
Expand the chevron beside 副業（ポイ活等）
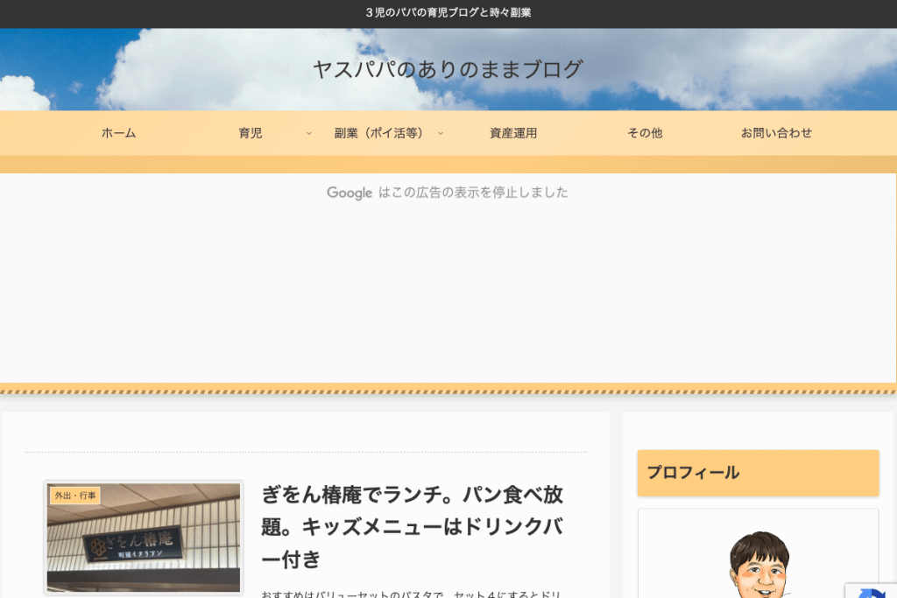point(441,133)
